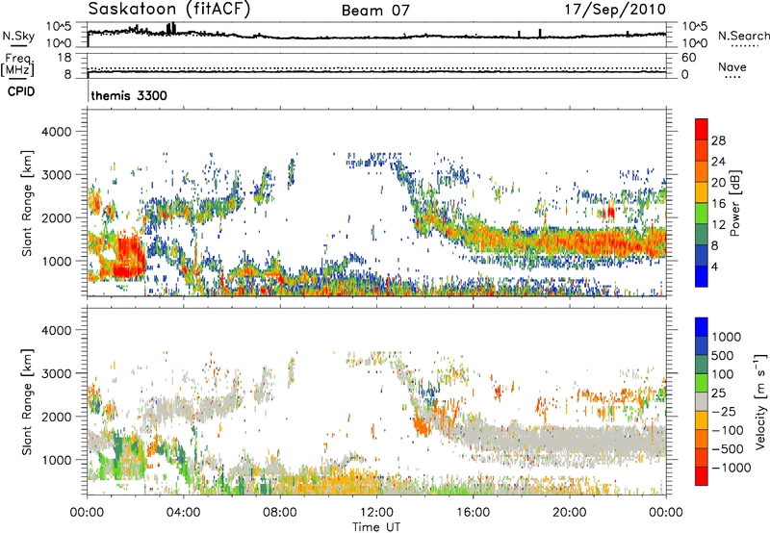Image resolution: width=770 pixels, height=533 pixels.
Task: Select the 'Beam 07' label
Action: click(375, 11)
